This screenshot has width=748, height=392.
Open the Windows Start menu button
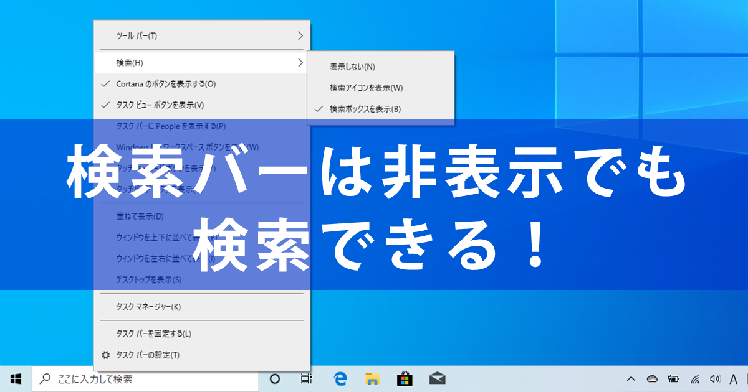click(16, 378)
